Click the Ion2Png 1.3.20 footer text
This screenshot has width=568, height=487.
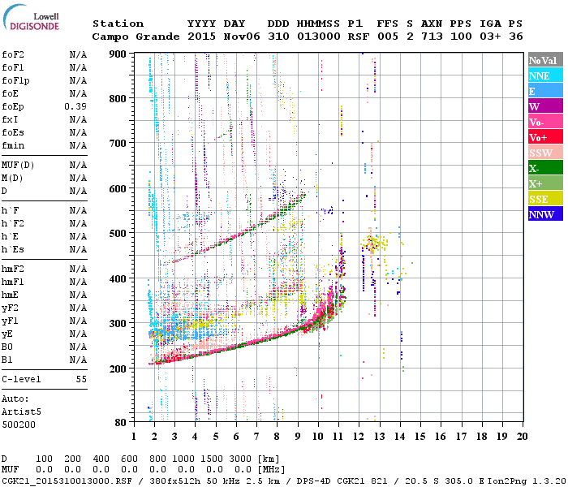(x=527, y=481)
